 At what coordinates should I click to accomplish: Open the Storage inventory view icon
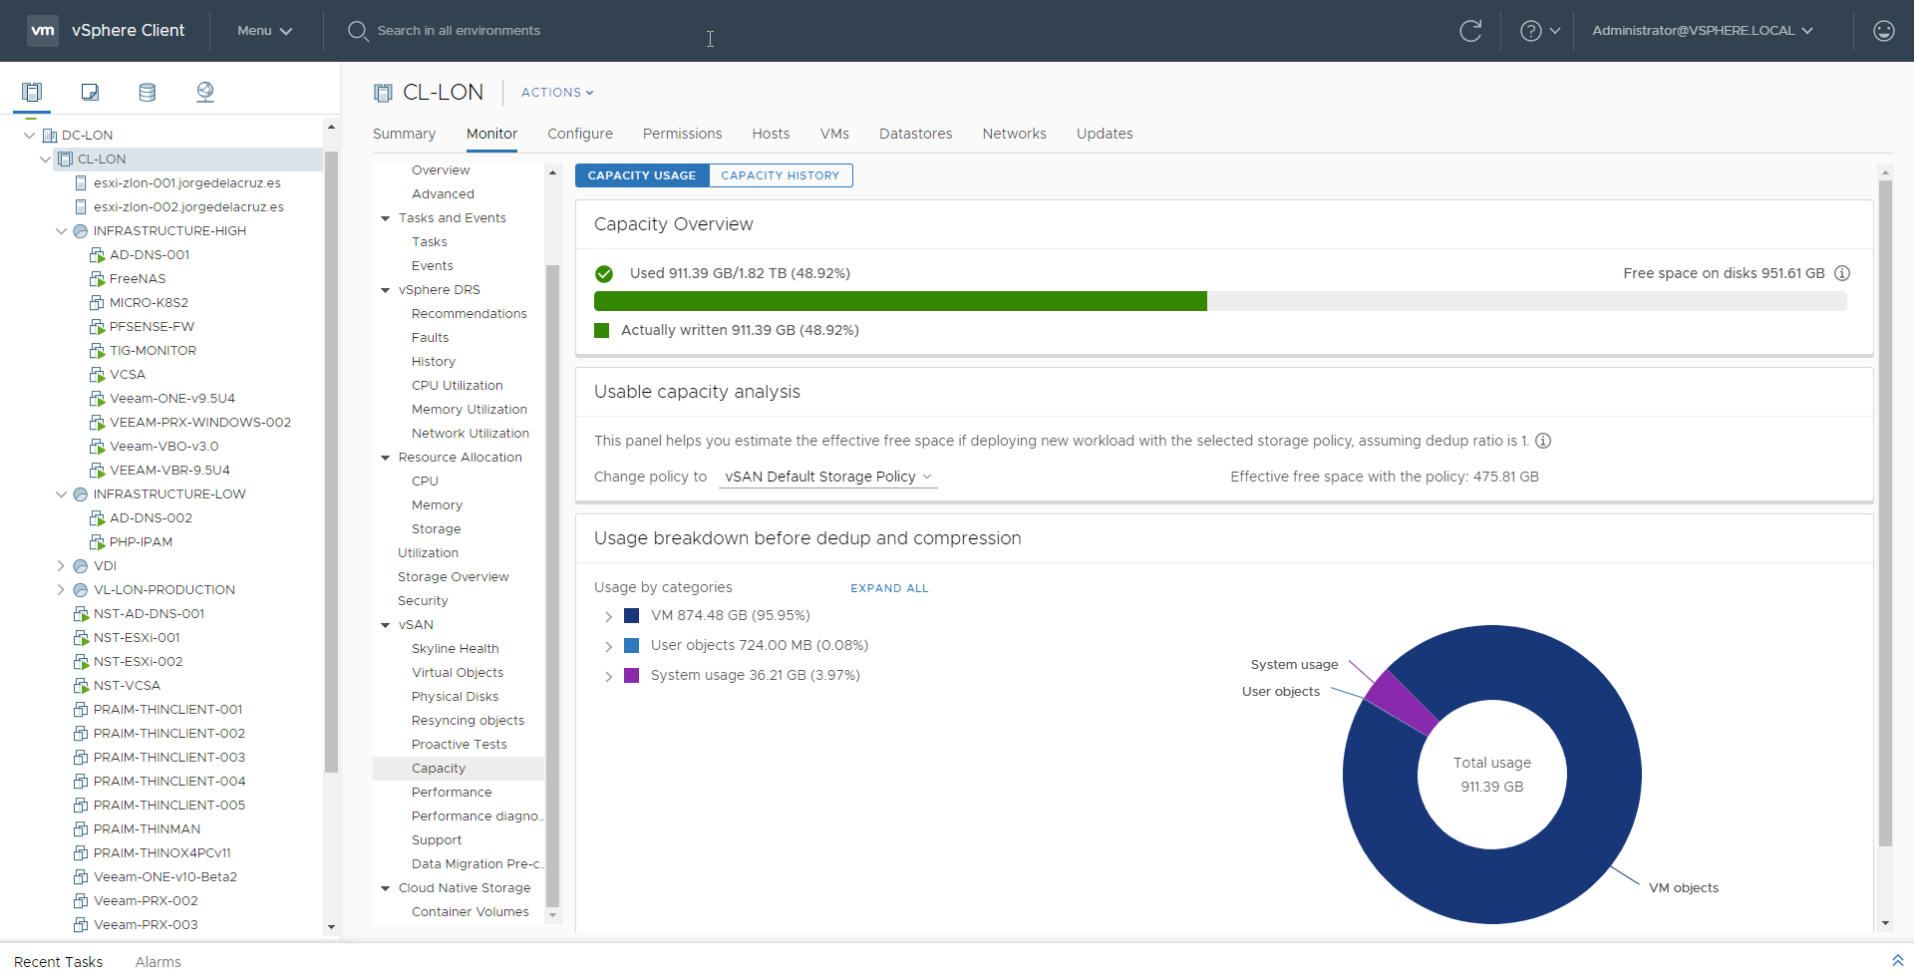(148, 93)
